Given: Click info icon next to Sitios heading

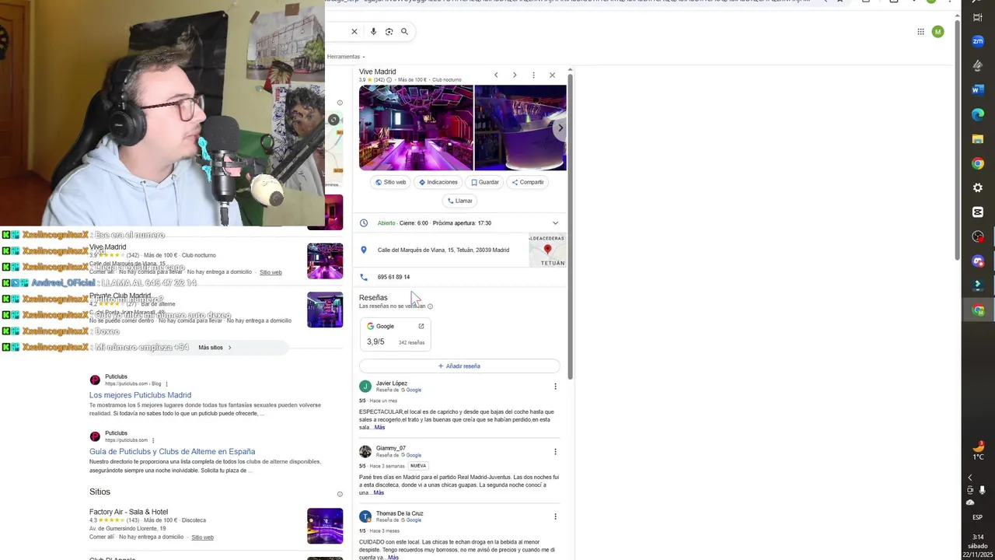Looking at the screenshot, I should click(340, 494).
